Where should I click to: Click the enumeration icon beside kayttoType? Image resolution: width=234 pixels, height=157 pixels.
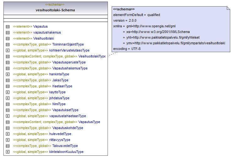point(8,92)
